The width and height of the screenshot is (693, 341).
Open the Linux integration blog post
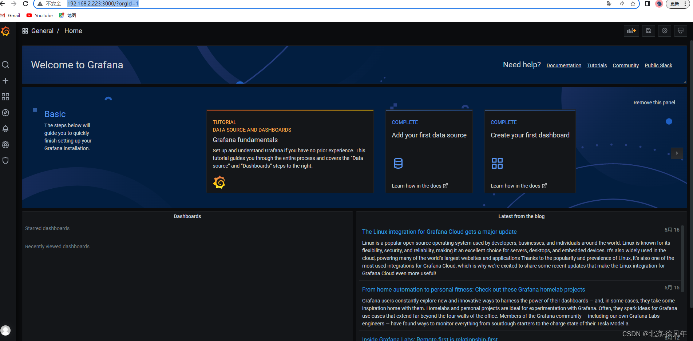tap(439, 232)
